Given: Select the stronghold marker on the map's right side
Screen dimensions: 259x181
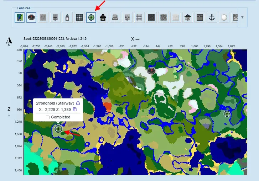Looking at the screenshot, I should (227, 114).
